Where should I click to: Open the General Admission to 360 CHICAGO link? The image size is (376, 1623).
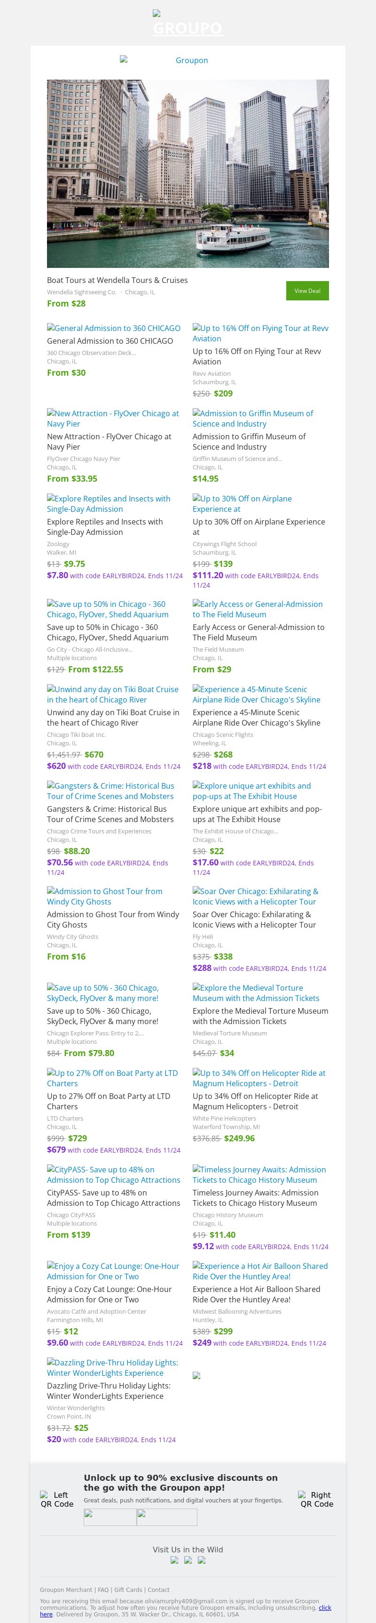pyautogui.click(x=113, y=328)
